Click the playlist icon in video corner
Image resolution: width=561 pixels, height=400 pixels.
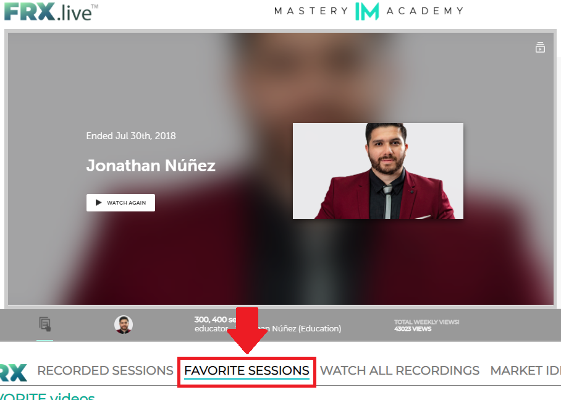tap(540, 47)
